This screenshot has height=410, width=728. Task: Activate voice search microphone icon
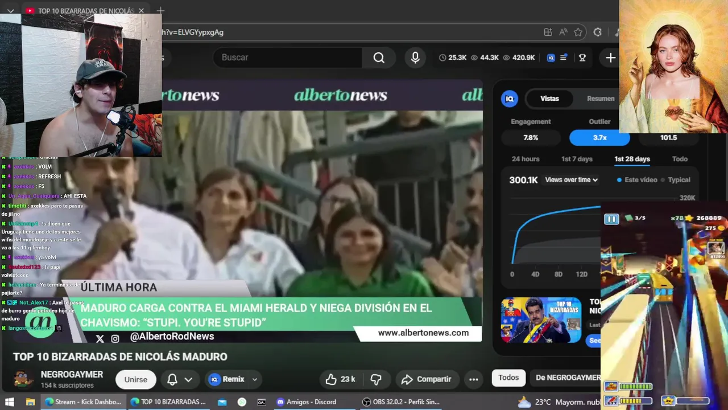coord(415,58)
